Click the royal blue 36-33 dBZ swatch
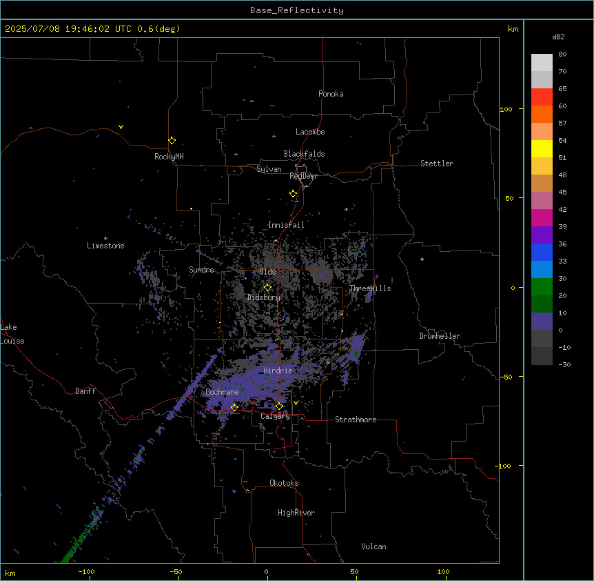 pyautogui.click(x=542, y=252)
